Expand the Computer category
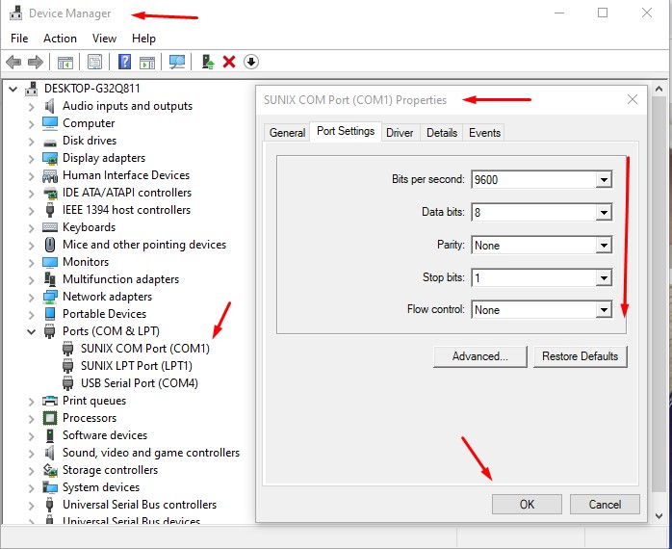The width and height of the screenshot is (672, 549). 31,124
